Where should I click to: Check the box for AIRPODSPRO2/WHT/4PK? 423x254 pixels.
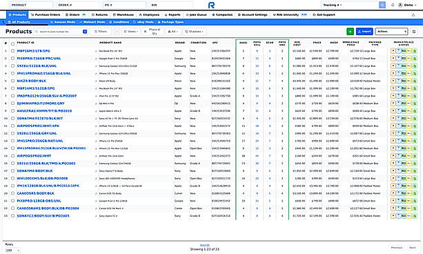point(12,126)
